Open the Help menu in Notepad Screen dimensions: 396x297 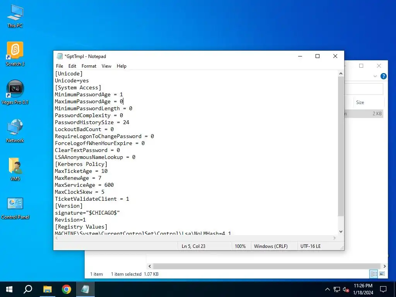[x=121, y=66]
